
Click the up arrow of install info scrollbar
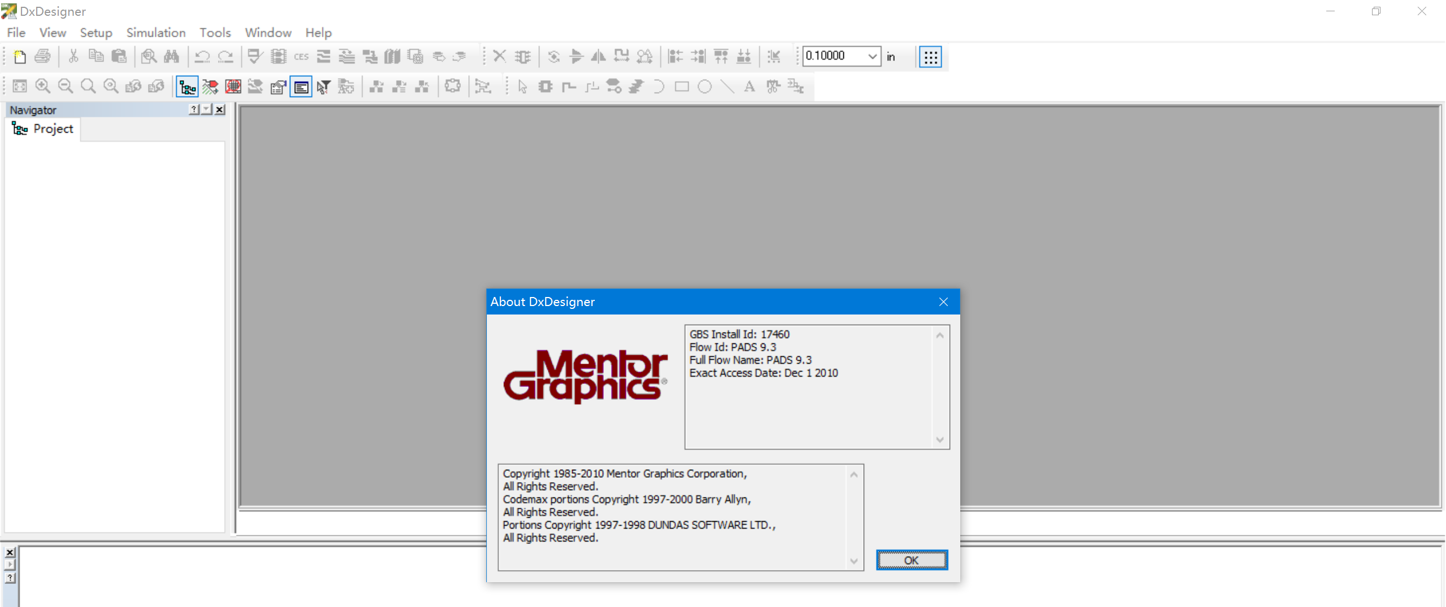tap(940, 335)
